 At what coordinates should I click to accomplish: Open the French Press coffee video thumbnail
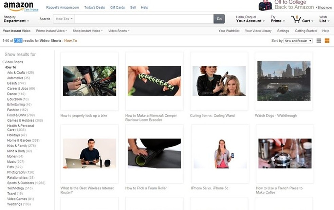[285, 154]
